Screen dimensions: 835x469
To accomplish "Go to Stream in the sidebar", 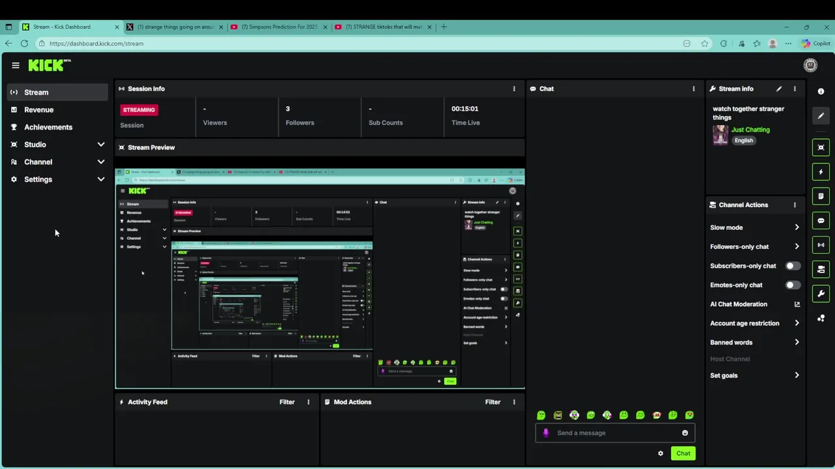I will tap(57, 92).
